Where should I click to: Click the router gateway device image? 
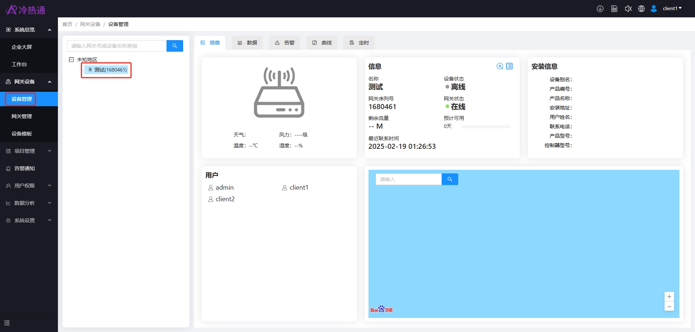pos(279,92)
